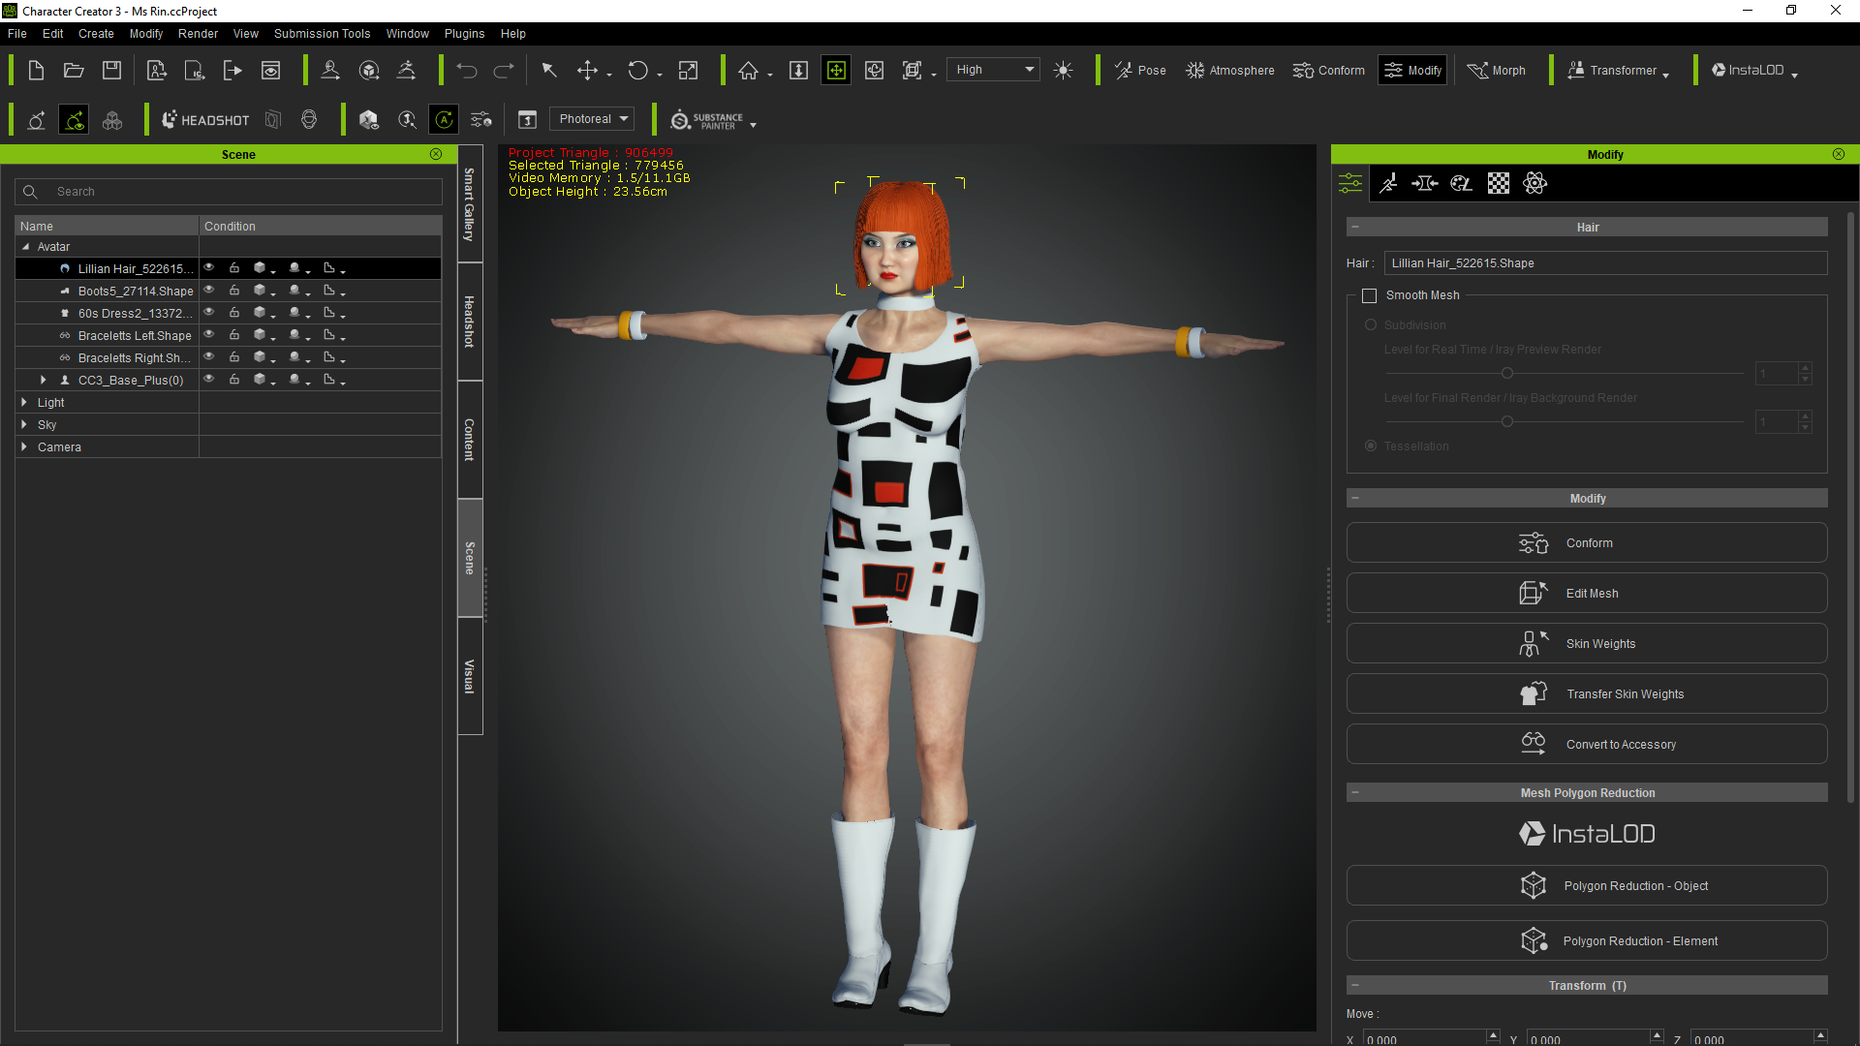Open the Physics atom tab in Modify

(1535, 183)
